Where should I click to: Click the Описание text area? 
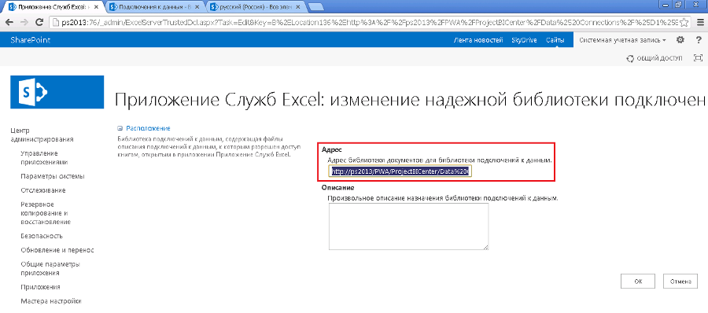[x=408, y=226]
